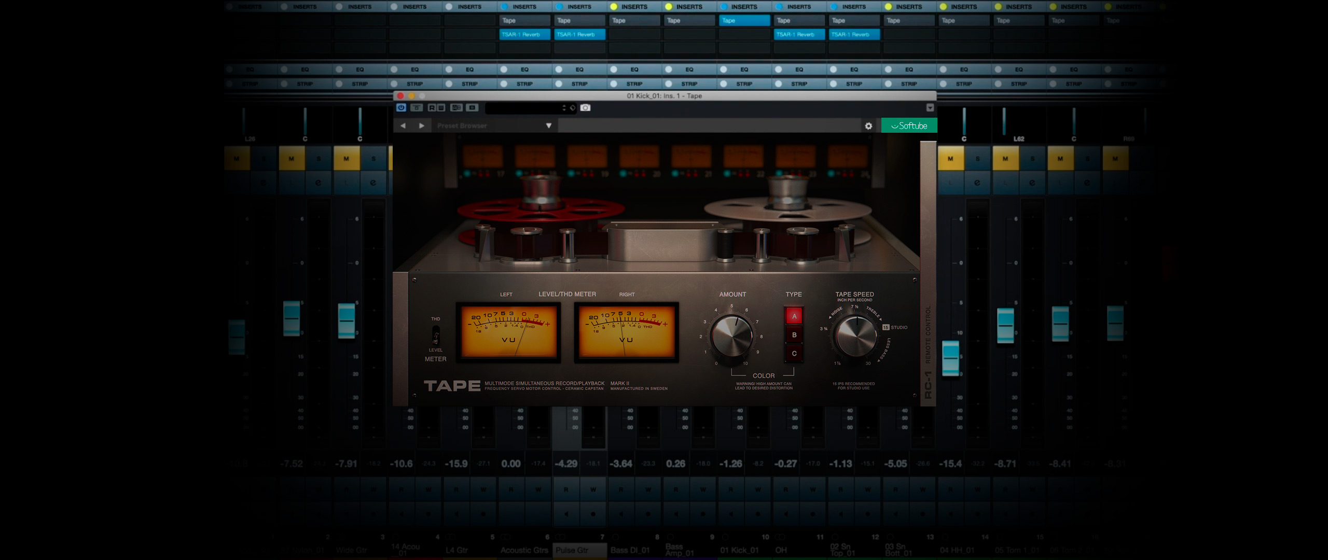The height and width of the screenshot is (560, 1328).
Task: Enable Write automation W button
Action: click(x=441, y=107)
